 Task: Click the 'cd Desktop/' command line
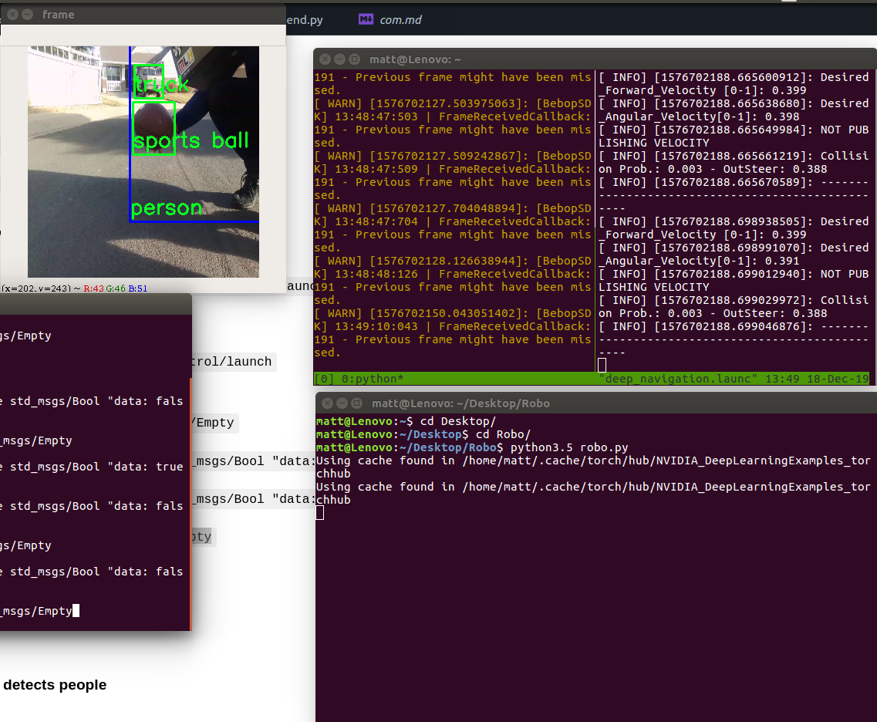pyautogui.click(x=458, y=421)
